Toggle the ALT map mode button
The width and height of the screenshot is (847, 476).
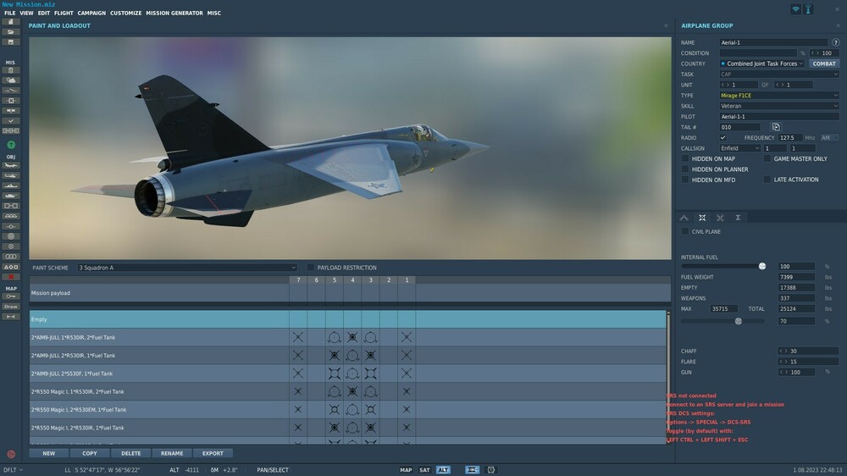point(443,470)
